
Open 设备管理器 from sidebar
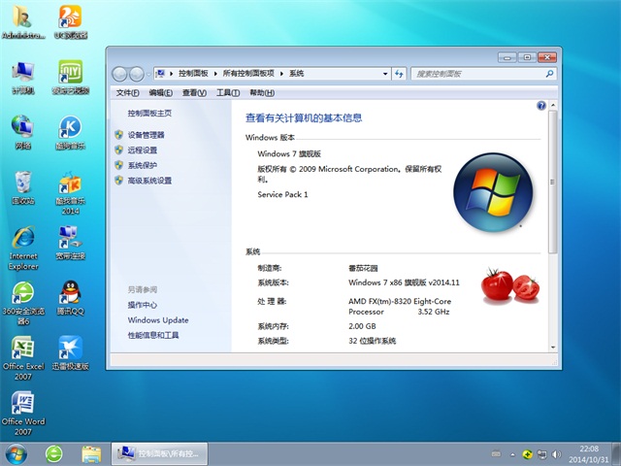pos(146,135)
